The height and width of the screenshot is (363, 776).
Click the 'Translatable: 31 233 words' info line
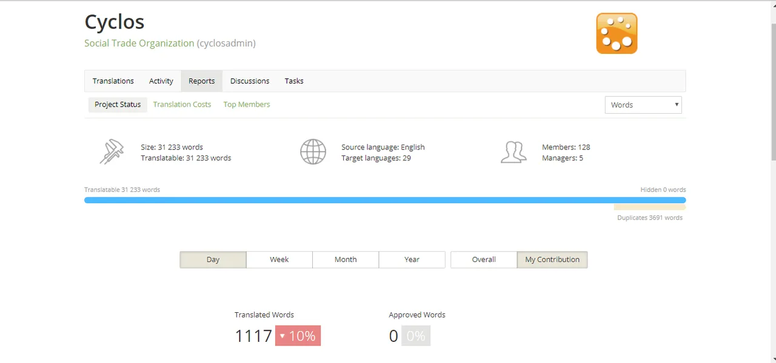click(x=186, y=158)
